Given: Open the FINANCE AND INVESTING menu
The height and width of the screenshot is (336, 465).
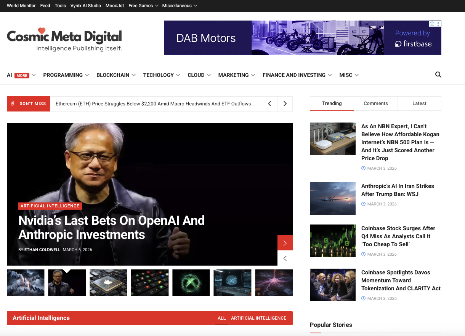Looking at the screenshot, I should pyautogui.click(x=297, y=75).
